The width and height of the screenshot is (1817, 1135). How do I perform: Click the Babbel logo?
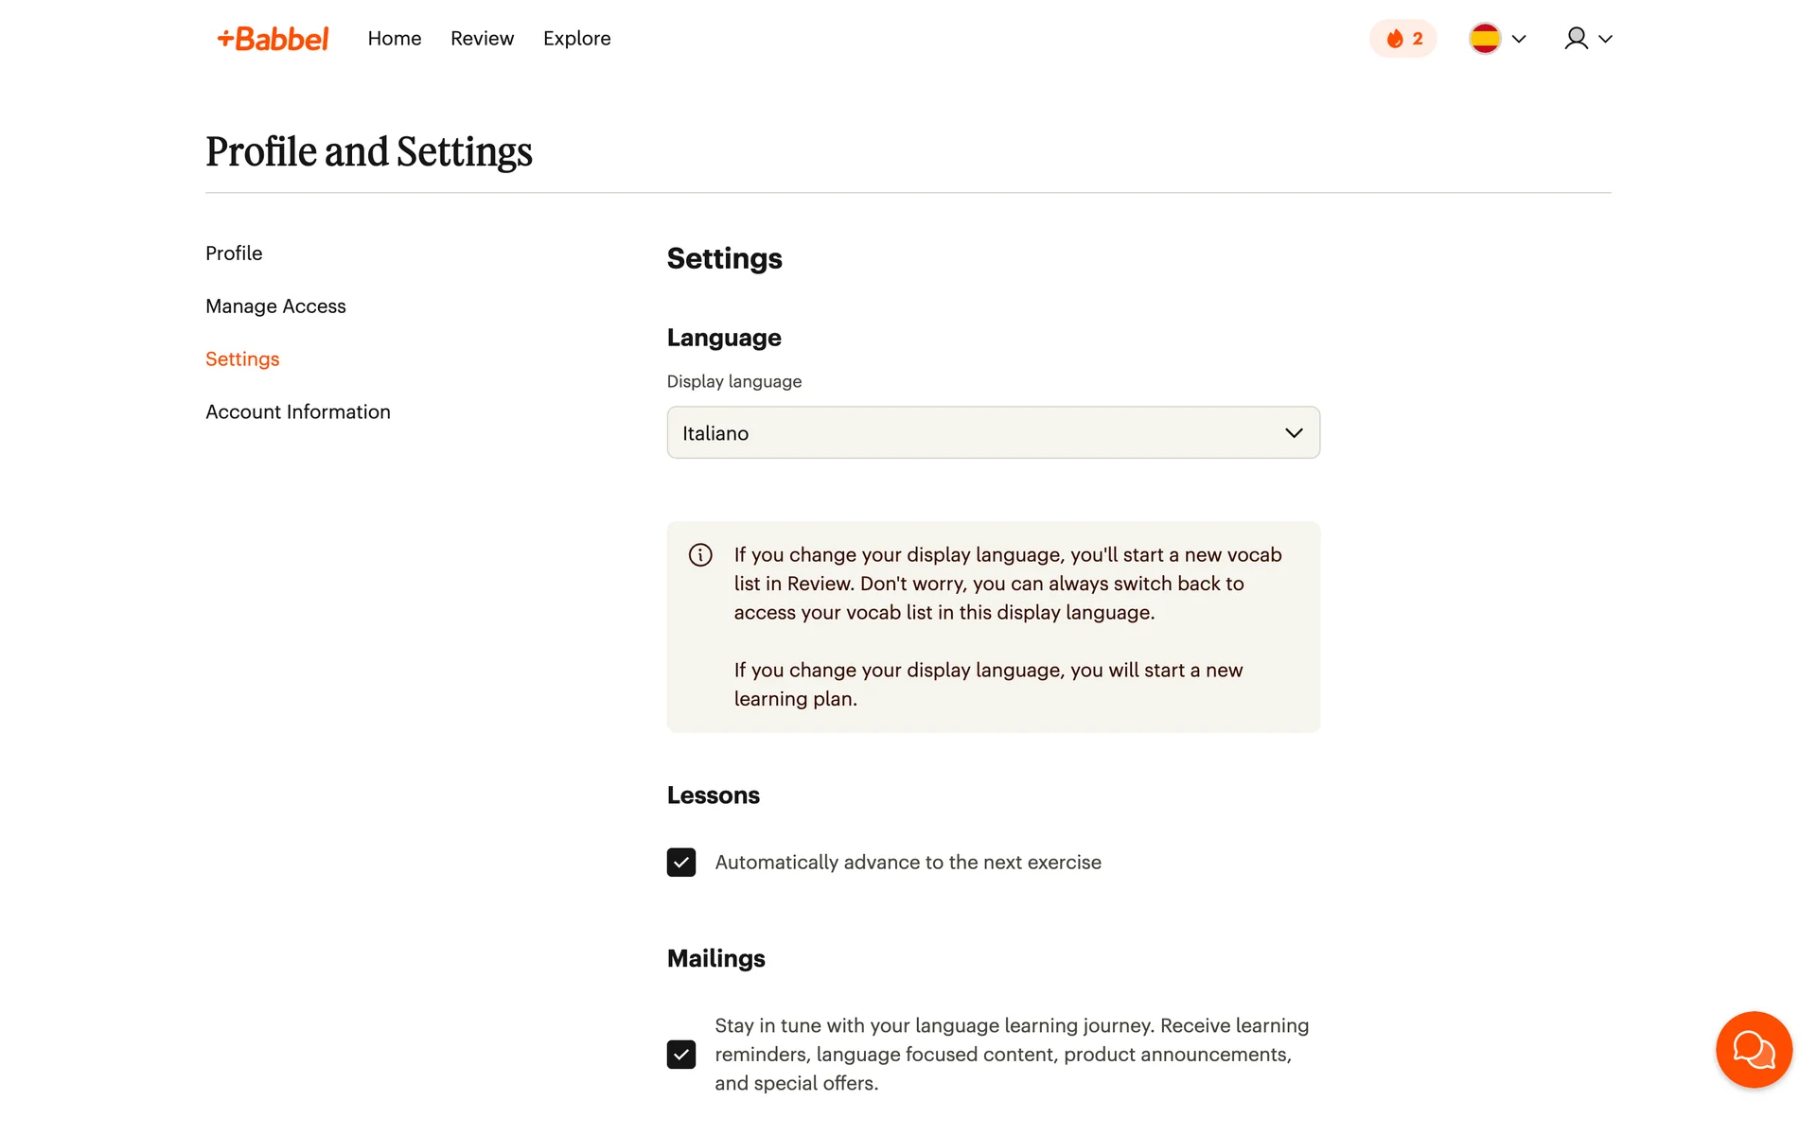click(273, 39)
